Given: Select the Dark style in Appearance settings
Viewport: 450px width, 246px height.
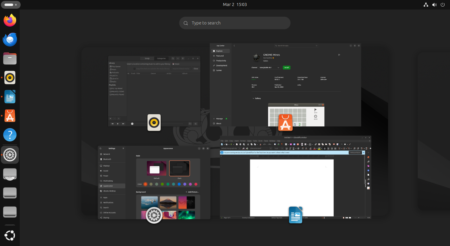Looking at the screenshot, I should tap(180, 168).
